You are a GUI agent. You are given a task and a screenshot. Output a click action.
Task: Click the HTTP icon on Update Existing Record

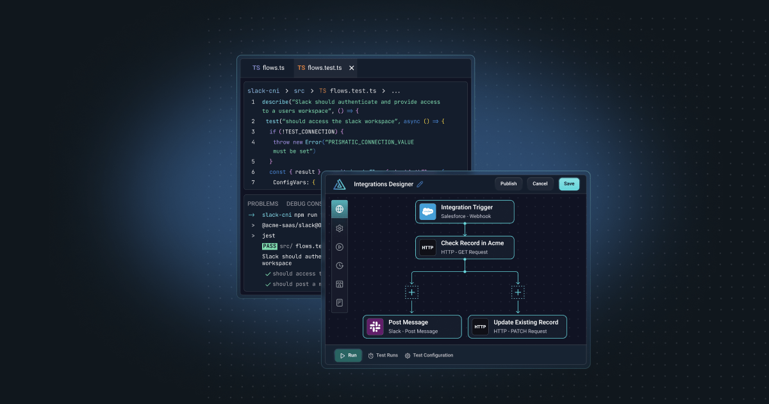(480, 326)
